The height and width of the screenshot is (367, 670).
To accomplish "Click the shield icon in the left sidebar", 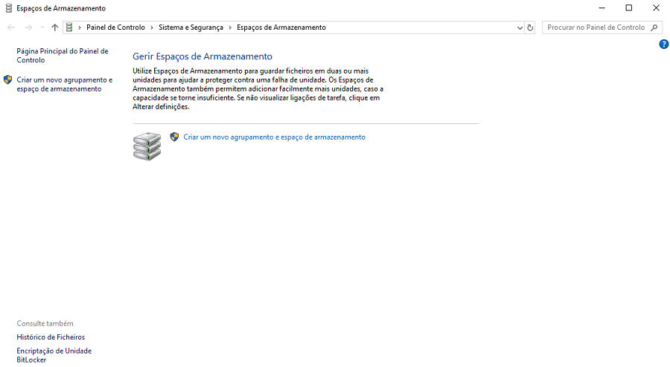I will pos(7,79).
